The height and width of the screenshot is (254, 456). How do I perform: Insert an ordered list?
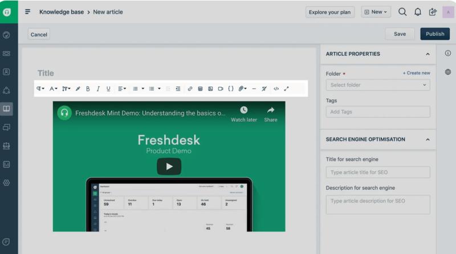coord(135,89)
